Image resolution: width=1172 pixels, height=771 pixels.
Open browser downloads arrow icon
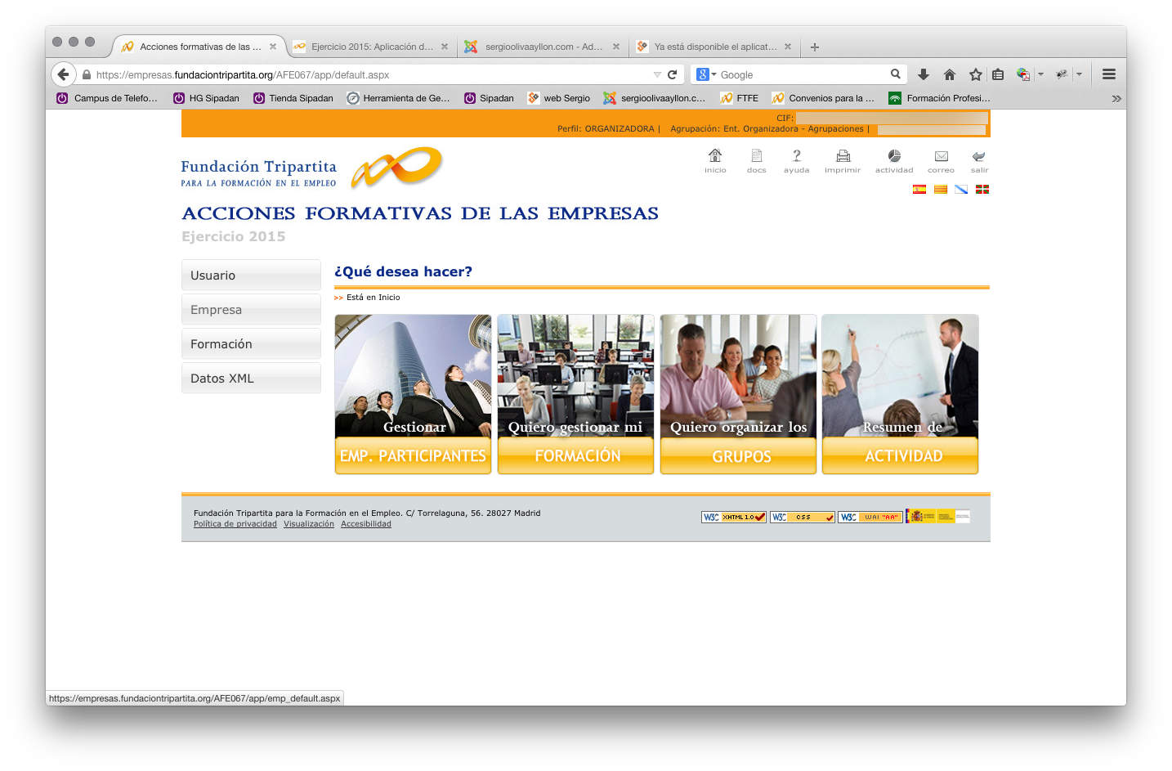[924, 74]
